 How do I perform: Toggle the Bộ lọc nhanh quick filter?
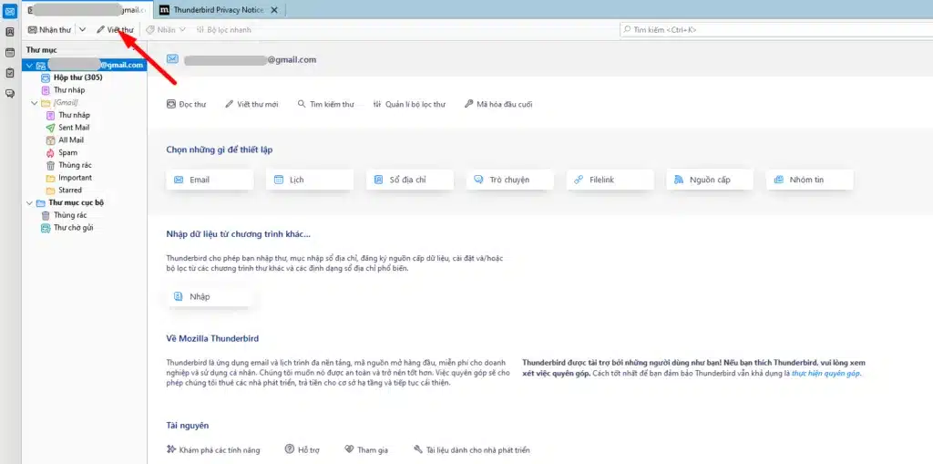(x=223, y=30)
